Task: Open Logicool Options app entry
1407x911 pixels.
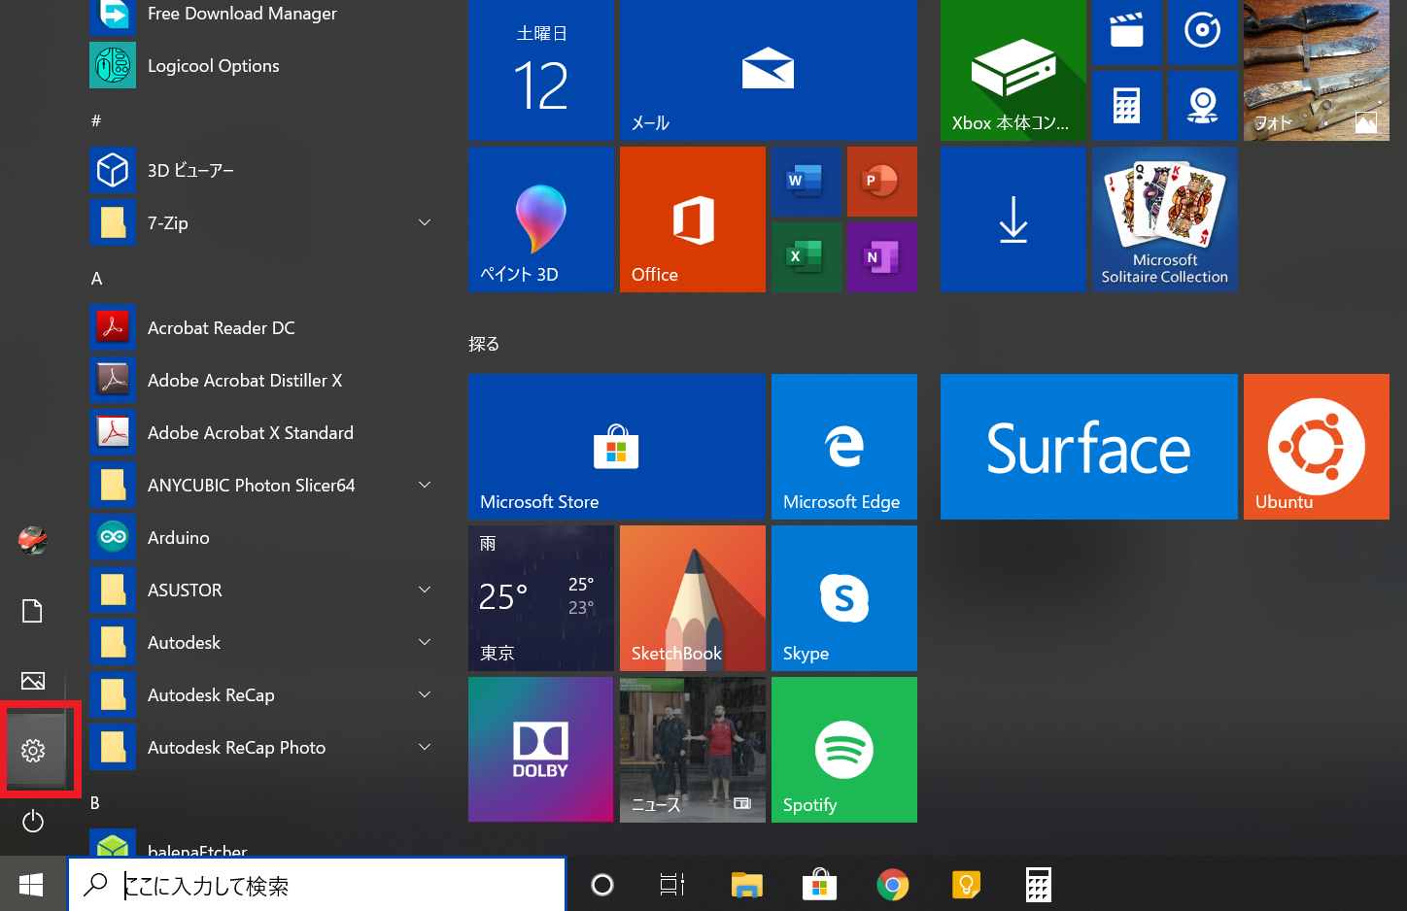Action: (x=262, y=66)
